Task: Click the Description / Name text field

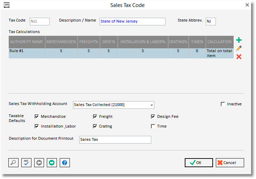Action: [x=132, y=22]
